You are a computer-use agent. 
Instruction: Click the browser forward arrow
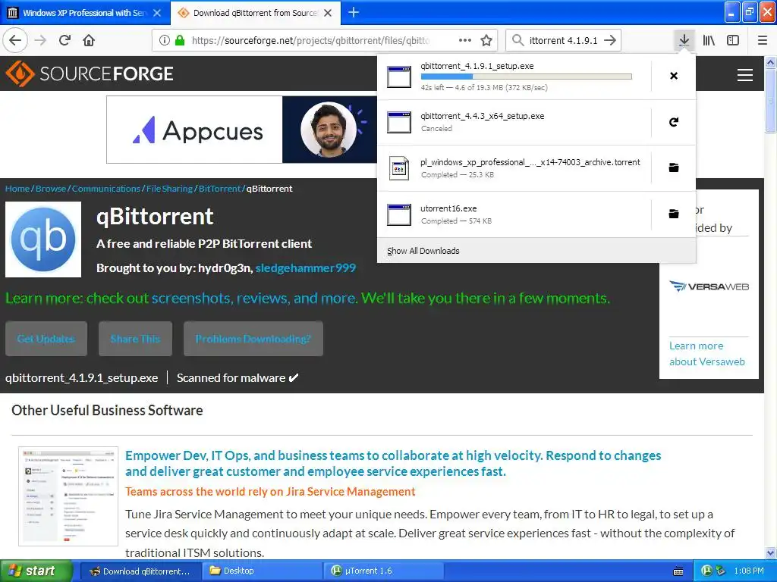(41, 40)
